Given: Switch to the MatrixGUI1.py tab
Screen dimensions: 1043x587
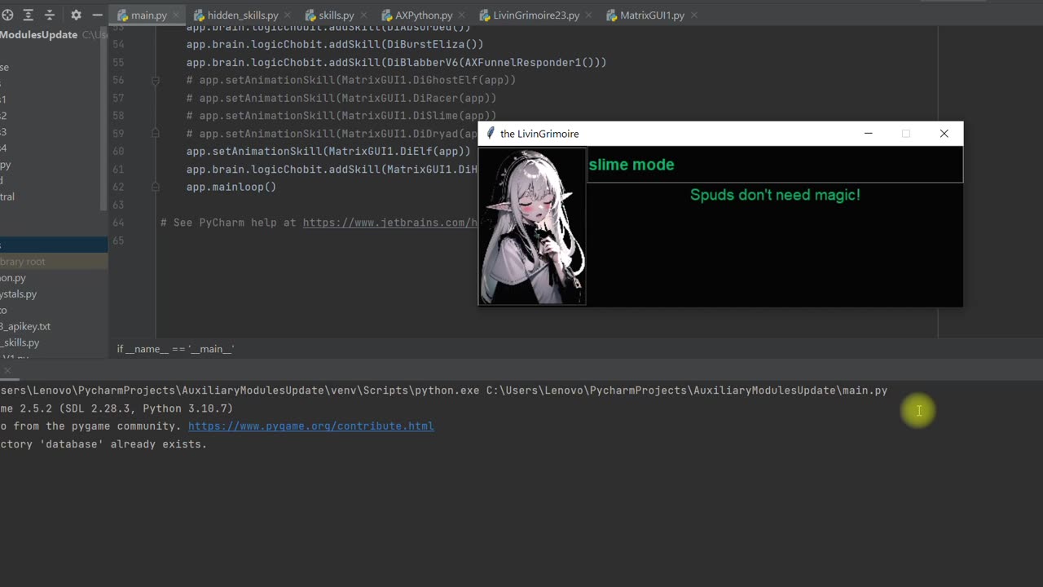Looking at the screenshot, I should click(652, 15).
